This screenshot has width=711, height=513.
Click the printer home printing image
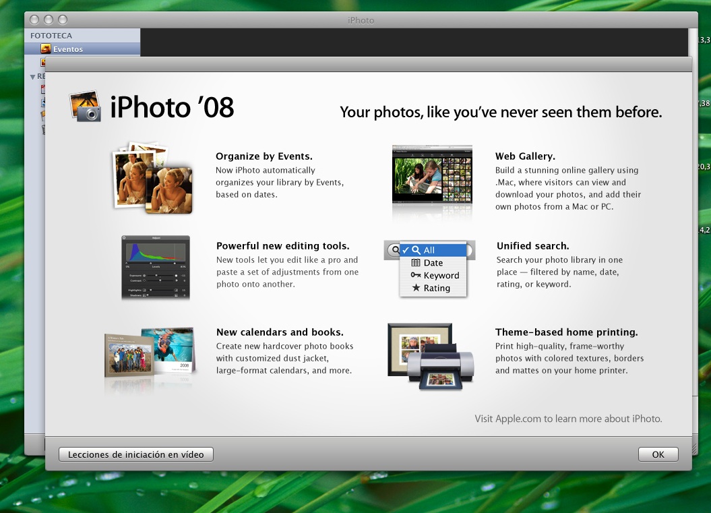click(431, 357)
